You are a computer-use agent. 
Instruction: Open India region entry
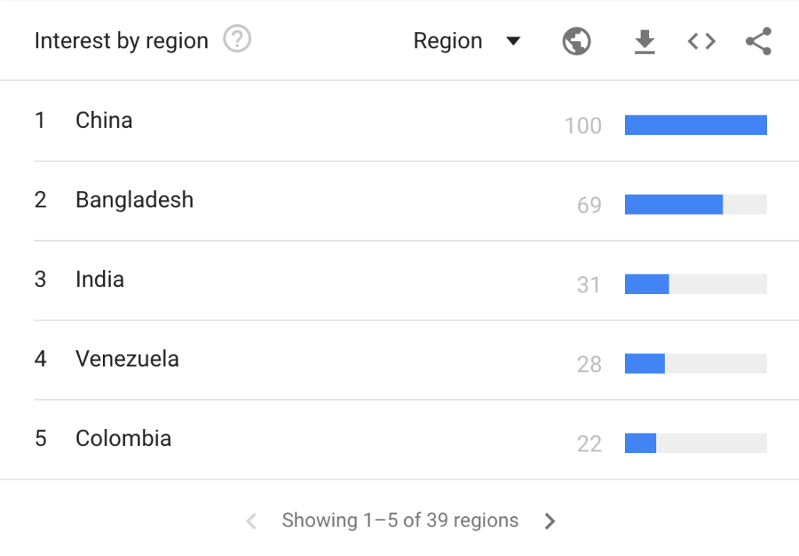(100, 280)
